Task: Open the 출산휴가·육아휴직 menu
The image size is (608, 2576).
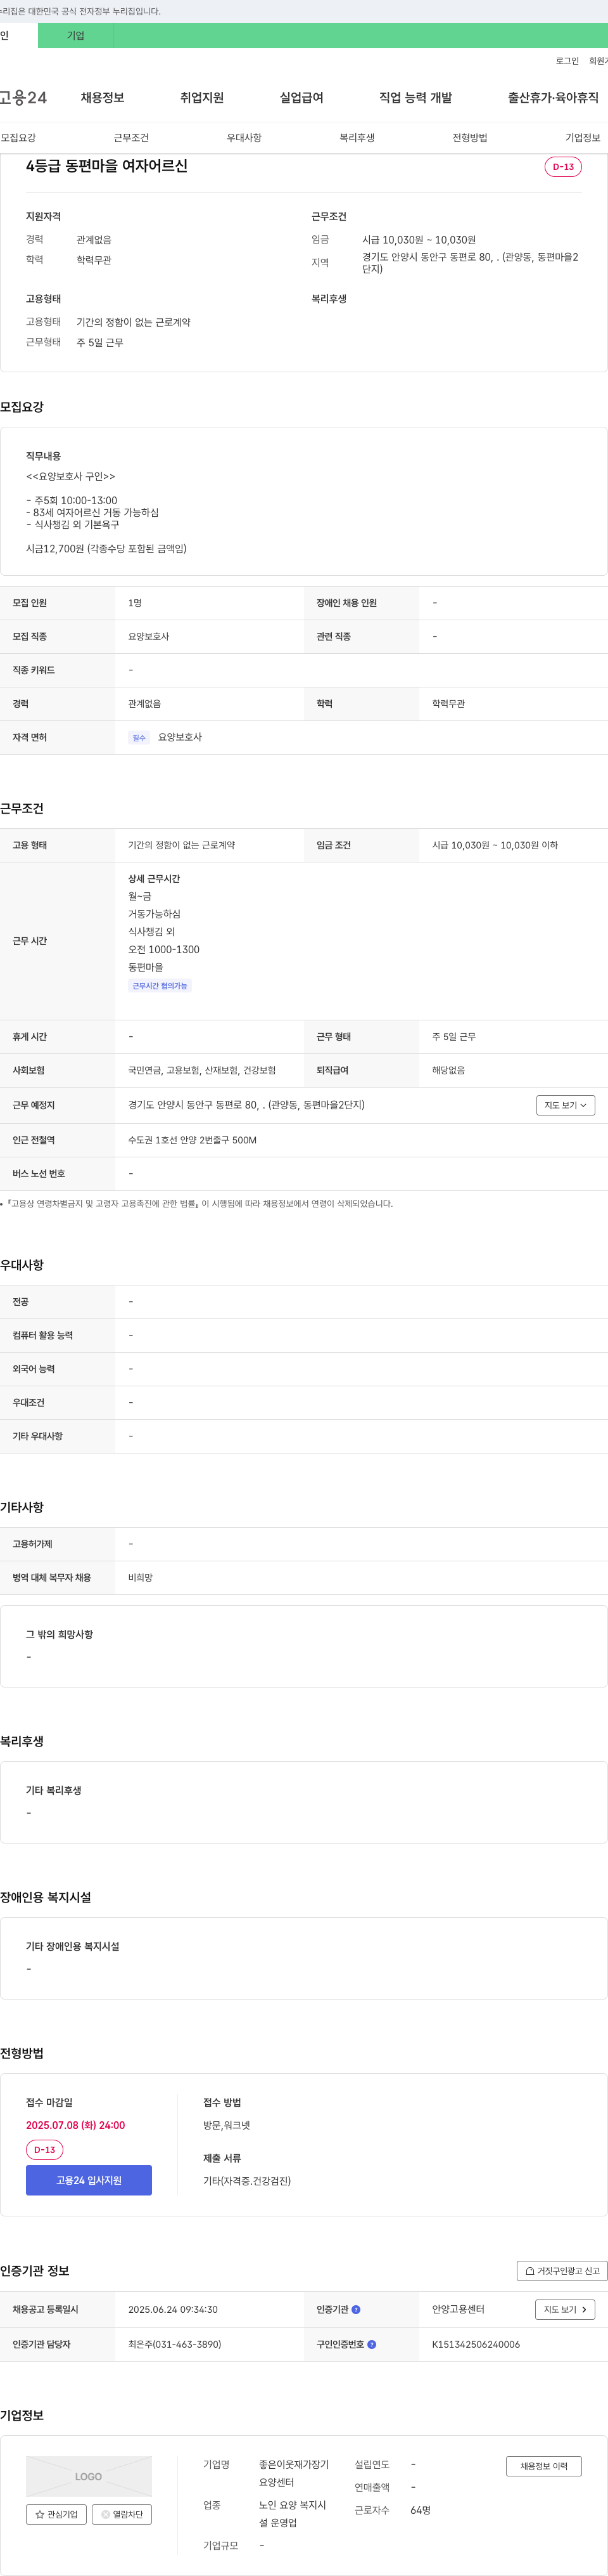Action: (553, 97)
